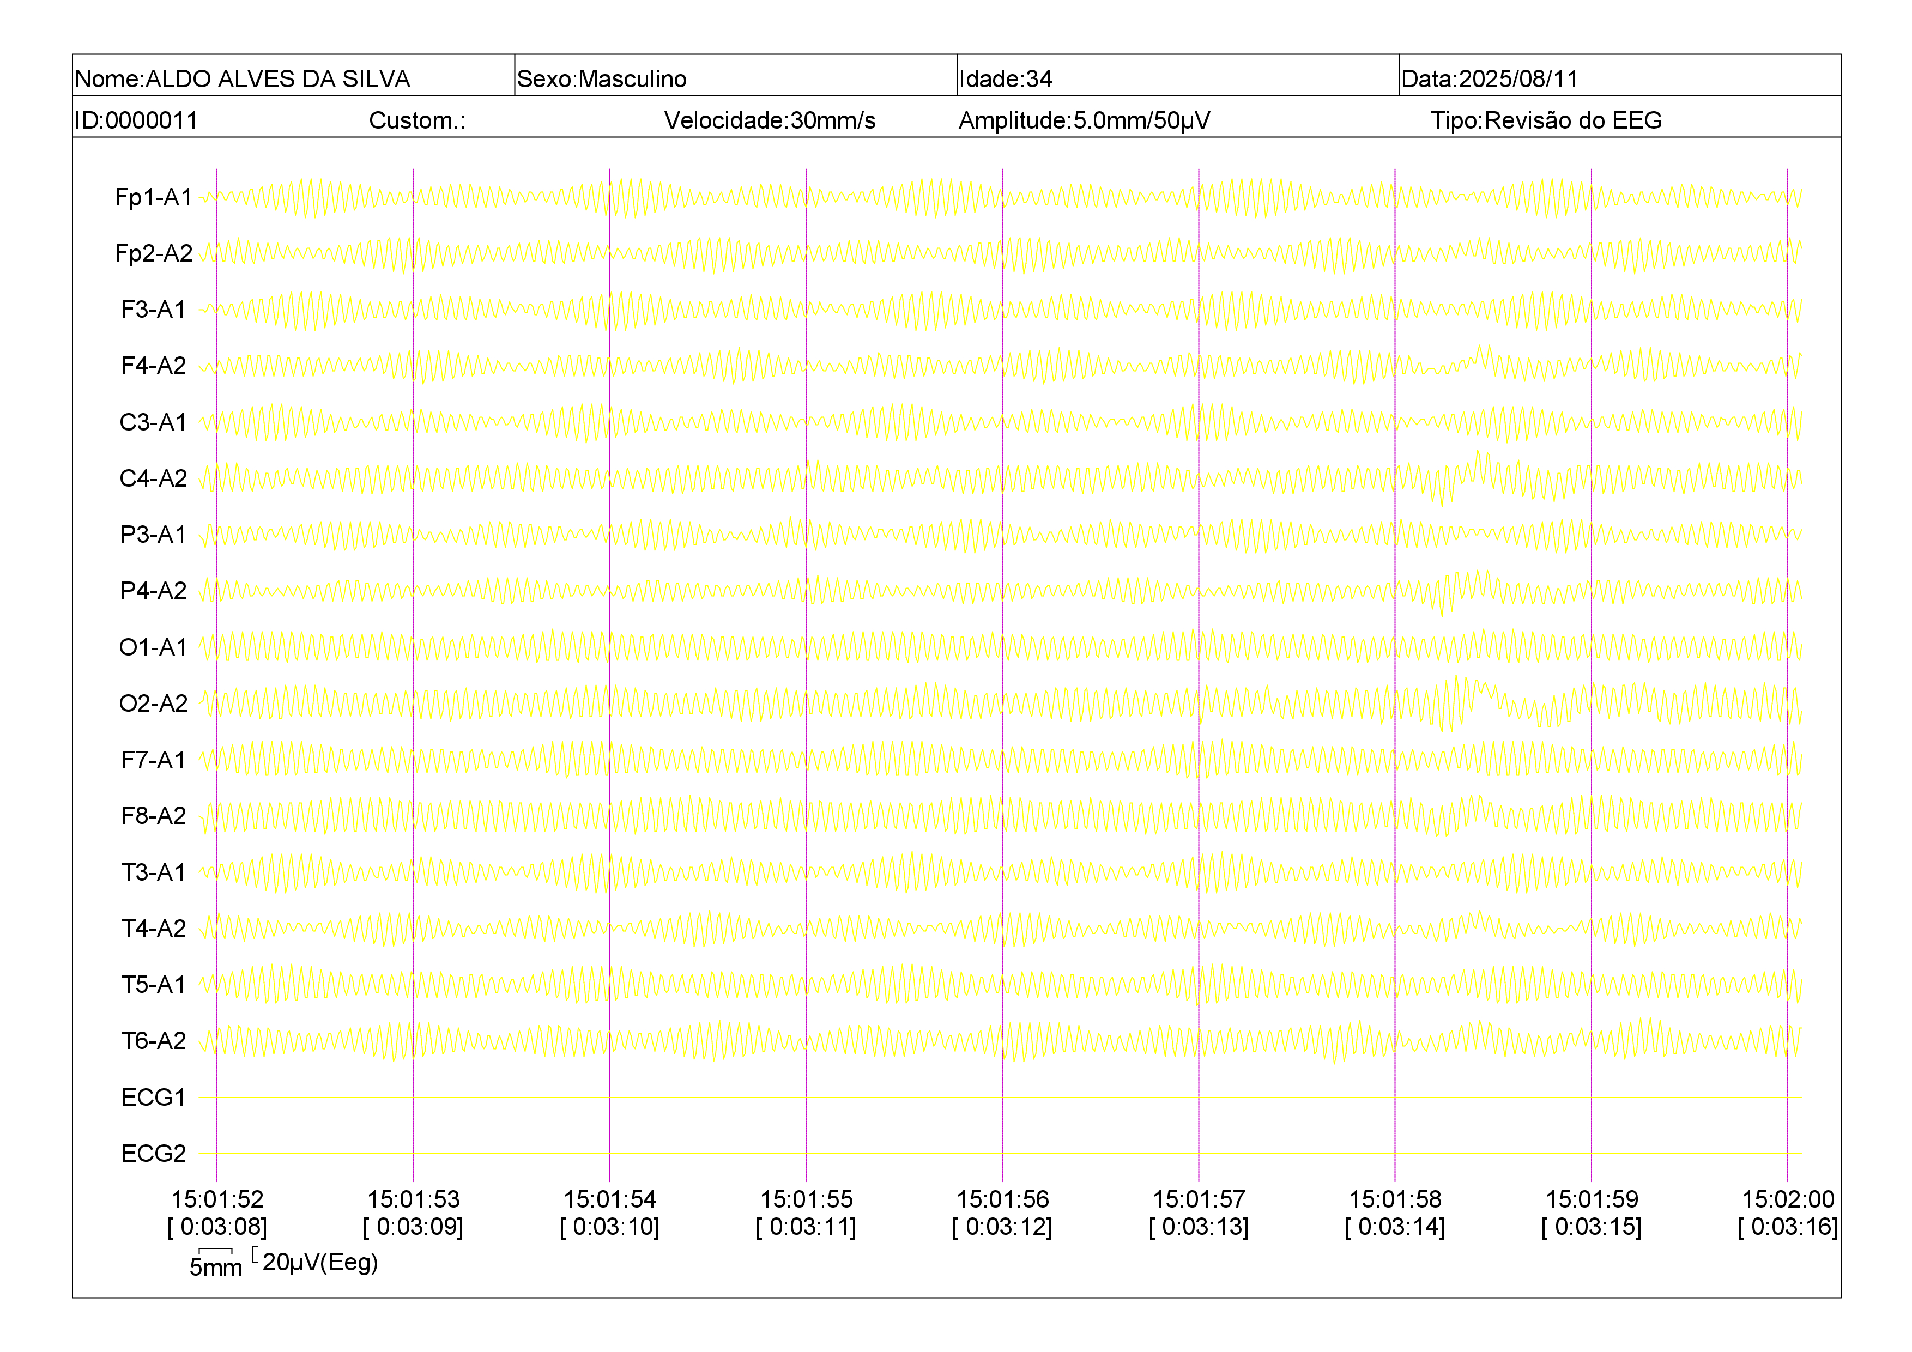Click the elapsed time [0:03:15]
1912x1352 pixels.
(x=1592, y=1227)
